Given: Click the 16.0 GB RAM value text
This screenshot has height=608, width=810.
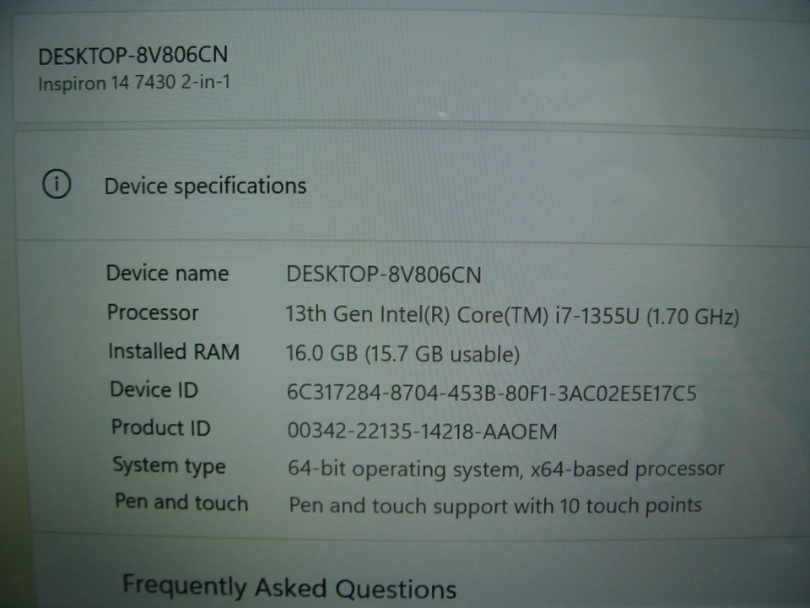Looking at the screenshot, I should (x=403, y=354).
